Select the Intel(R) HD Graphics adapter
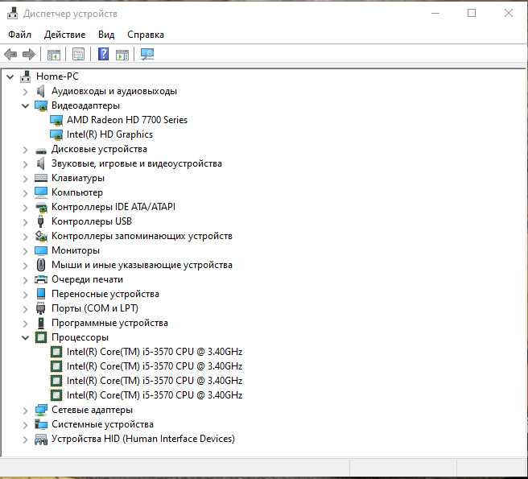Screen dimensions: 528x479 click(x=109, y=134)
